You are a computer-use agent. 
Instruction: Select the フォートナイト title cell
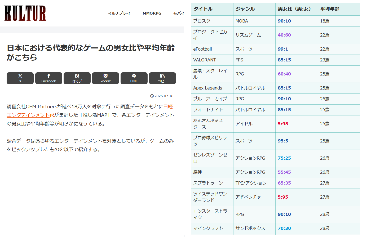pyautogui.click(x=212, y=110)
